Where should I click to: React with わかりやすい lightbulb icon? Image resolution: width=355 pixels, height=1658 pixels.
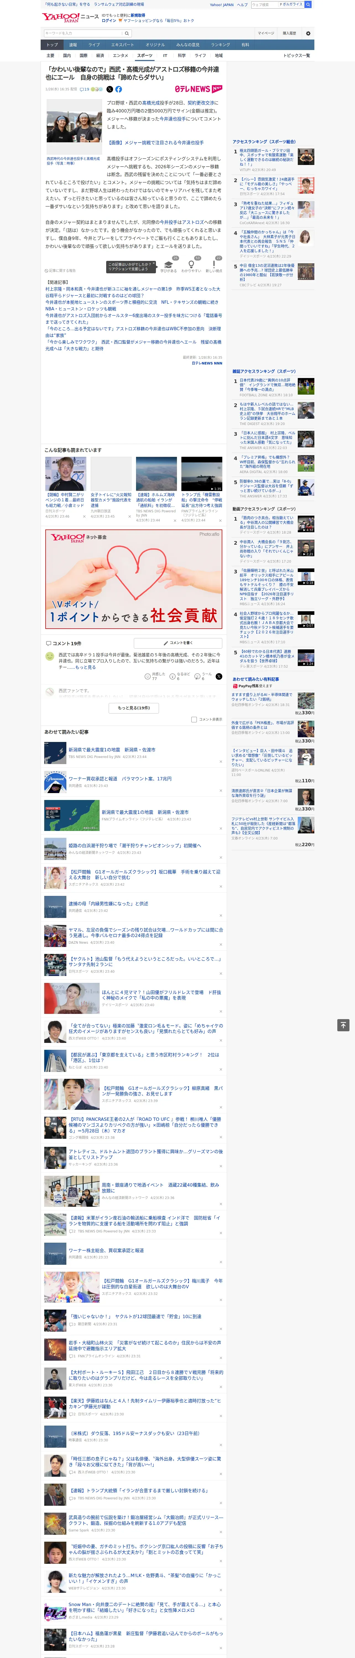pos(191,264)
